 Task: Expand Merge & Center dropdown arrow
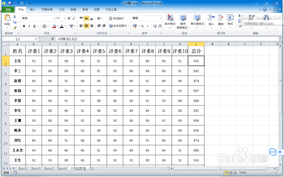[x=128, y=26]
